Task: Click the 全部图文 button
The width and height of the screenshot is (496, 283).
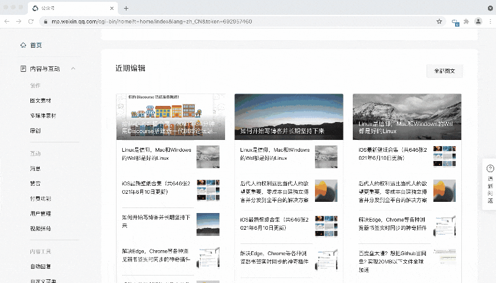Action: [445, 71]
